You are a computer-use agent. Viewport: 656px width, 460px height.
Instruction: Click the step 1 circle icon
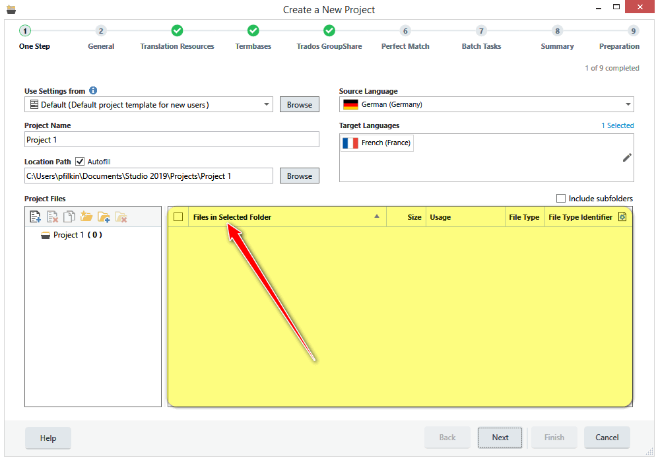pyautogui.click(x=25, y=30)
